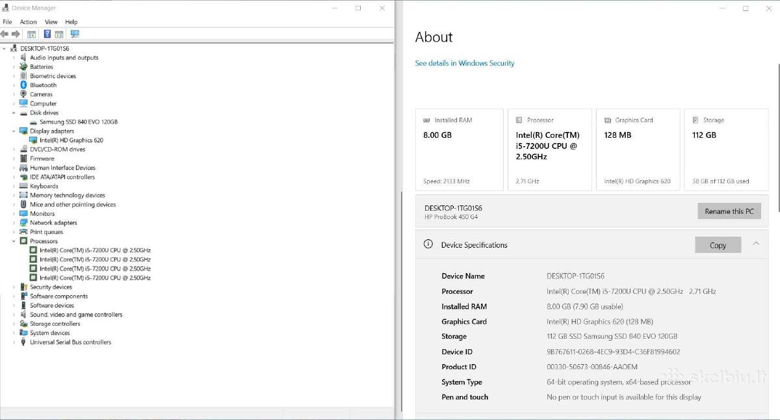Image resolution: width=780 pixels, height=420 pixels.
Task: Click the Rename this PC button
Action: pos(729,211)
